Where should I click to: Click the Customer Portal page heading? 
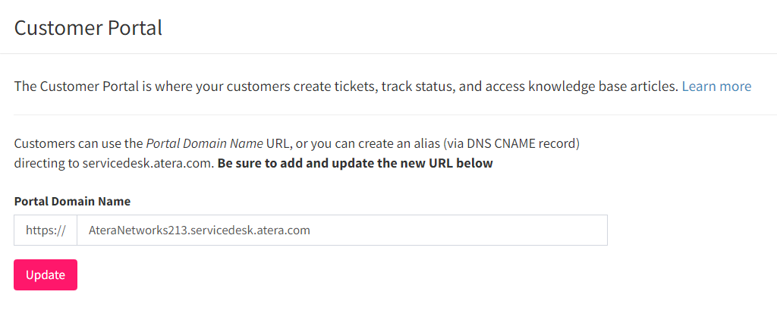click(88, 28)
